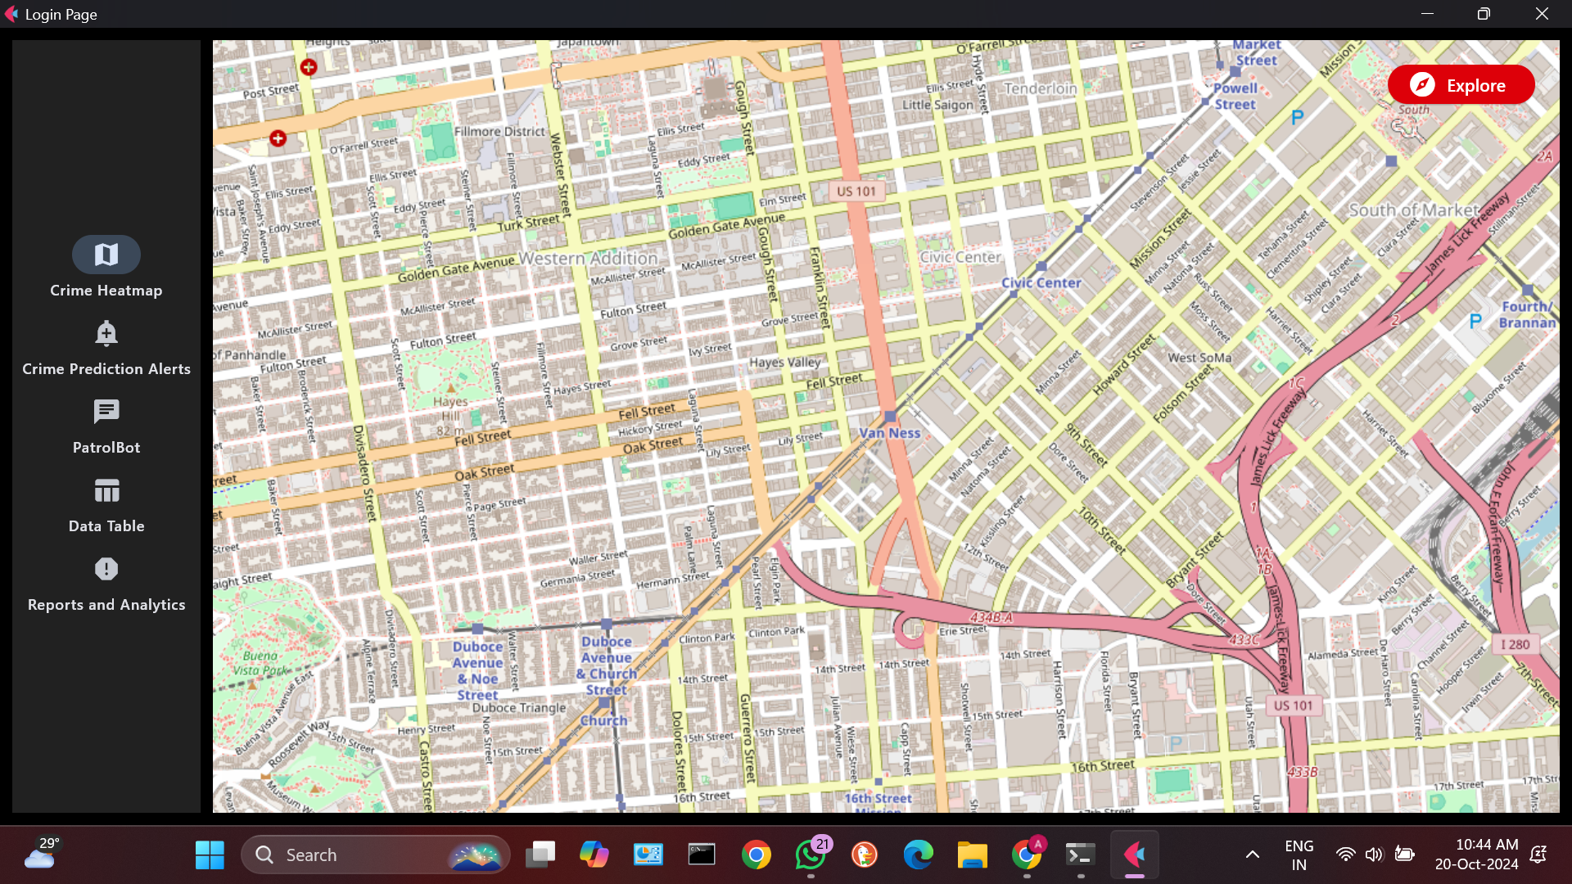Open Reports and Analytics alert icon
Screen dimensions: 1572x884
tap(106, 569)
